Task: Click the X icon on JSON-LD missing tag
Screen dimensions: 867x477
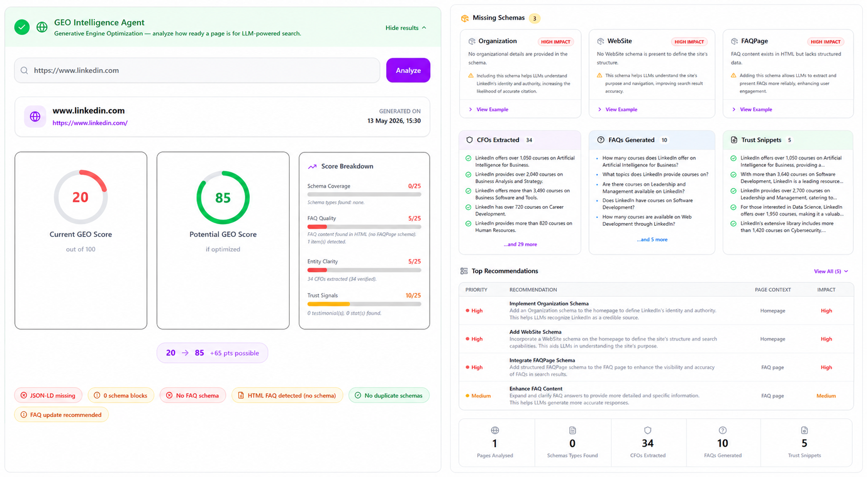Action: (24, 395)
